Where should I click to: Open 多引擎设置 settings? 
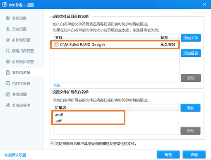(x=21, y=40)
